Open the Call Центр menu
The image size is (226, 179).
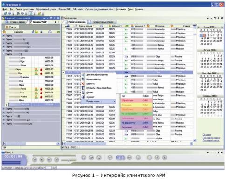78,9
